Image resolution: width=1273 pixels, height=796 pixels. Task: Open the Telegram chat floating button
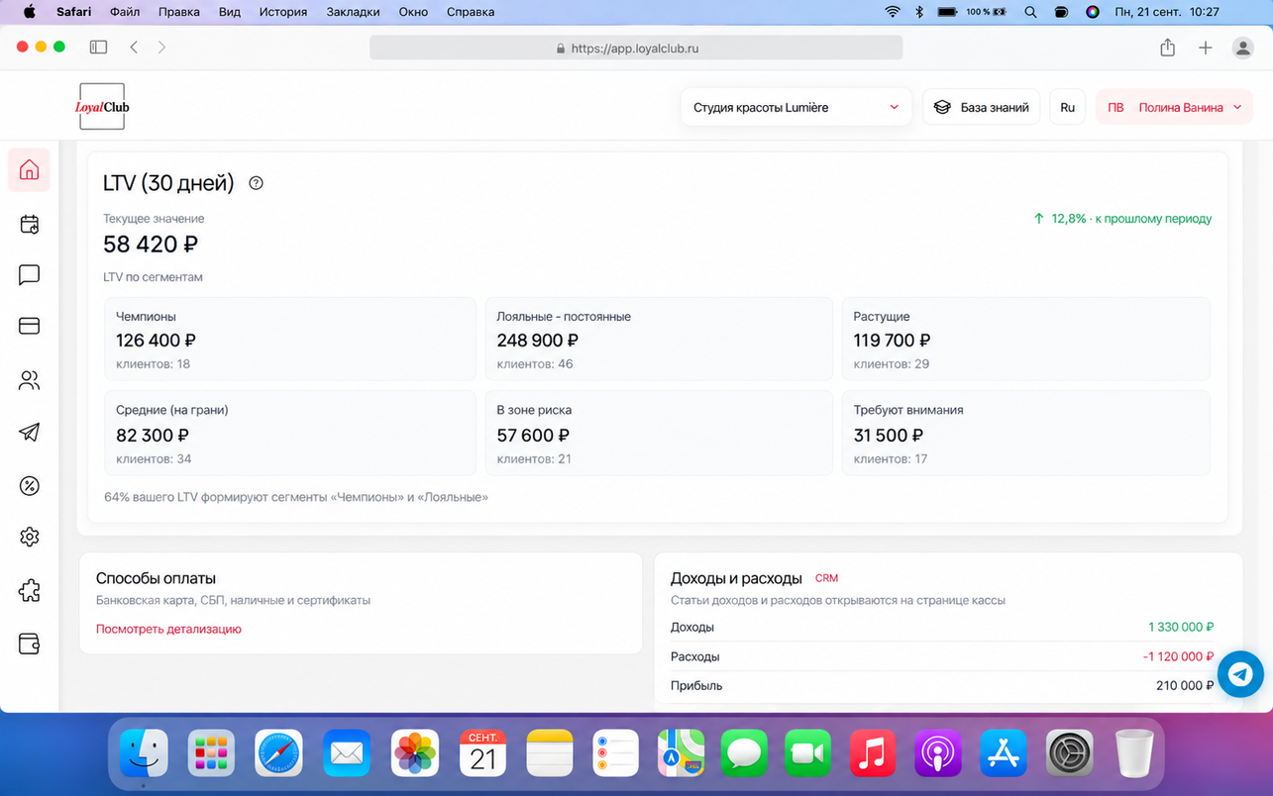[1240, 674]
